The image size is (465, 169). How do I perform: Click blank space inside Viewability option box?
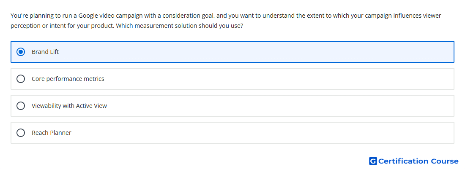coord(279,106)
